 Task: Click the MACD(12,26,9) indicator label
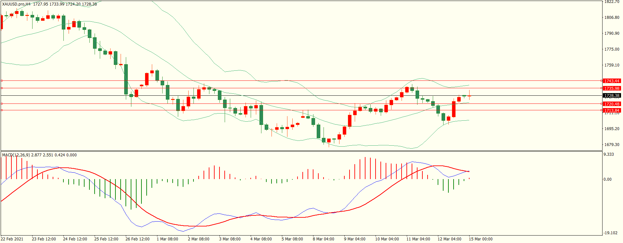[16, 155]
